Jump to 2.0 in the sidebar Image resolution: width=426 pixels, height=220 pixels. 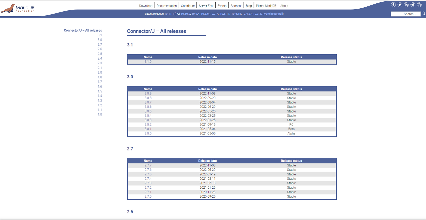(100, 72)
